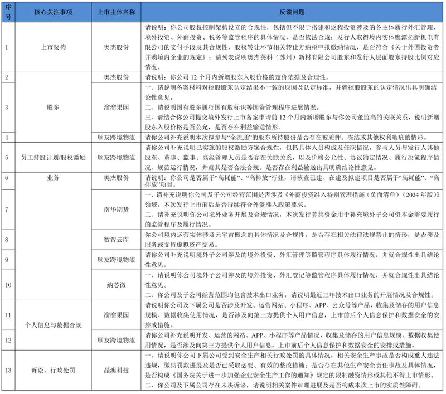Click feedback about 元宇宙概念的具体情况
This screenshot has height=394, width=446.
click(292, 240)
